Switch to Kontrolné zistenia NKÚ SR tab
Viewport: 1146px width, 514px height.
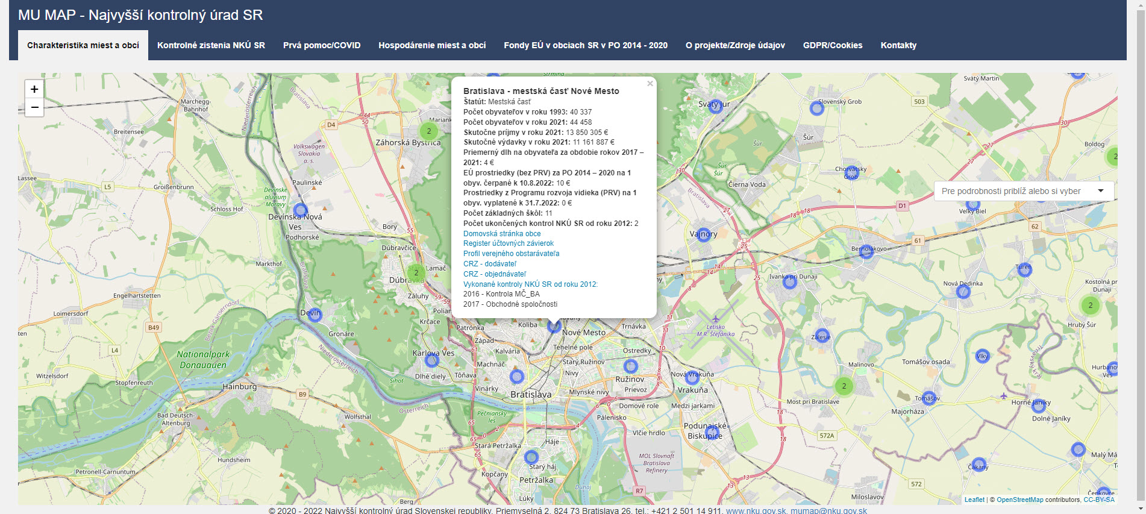coord(211,45)
